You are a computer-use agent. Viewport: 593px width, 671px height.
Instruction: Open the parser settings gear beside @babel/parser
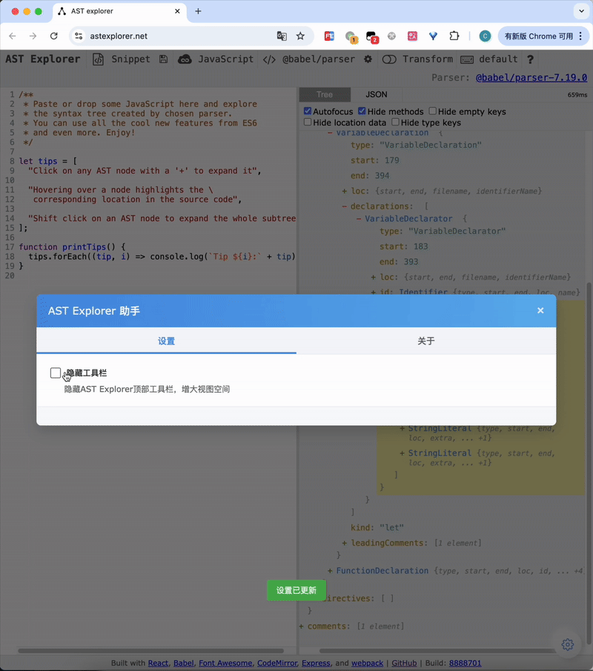click(368, 59)
